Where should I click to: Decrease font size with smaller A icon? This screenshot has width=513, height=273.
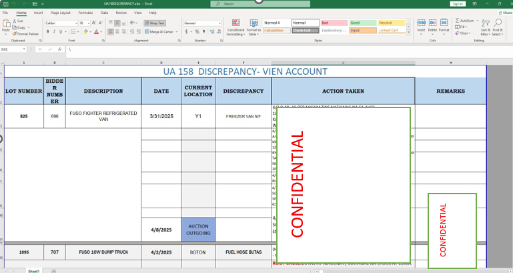(100, 23)
